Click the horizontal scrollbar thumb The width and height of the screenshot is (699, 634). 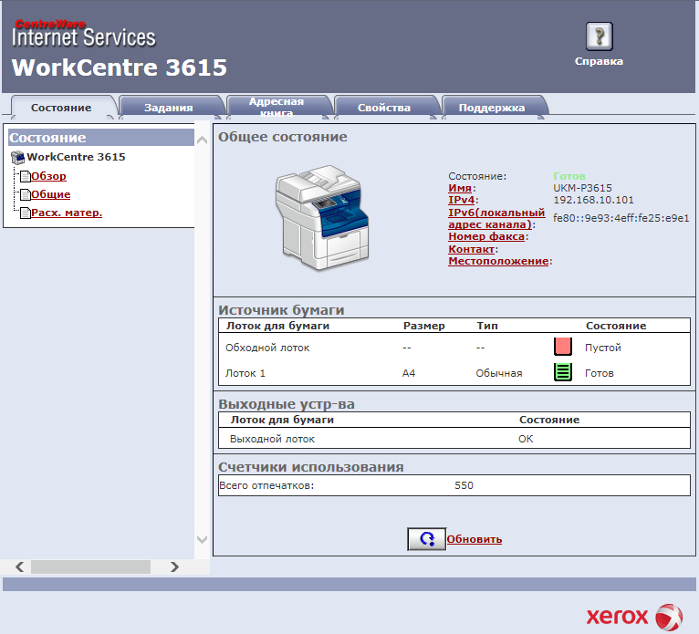pos(90,566)
